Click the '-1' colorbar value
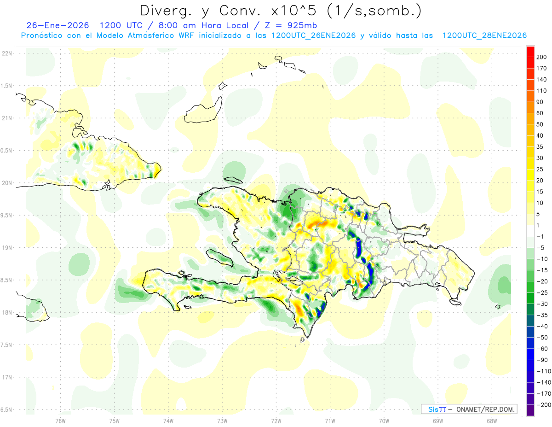 click(x=541, y=237)
